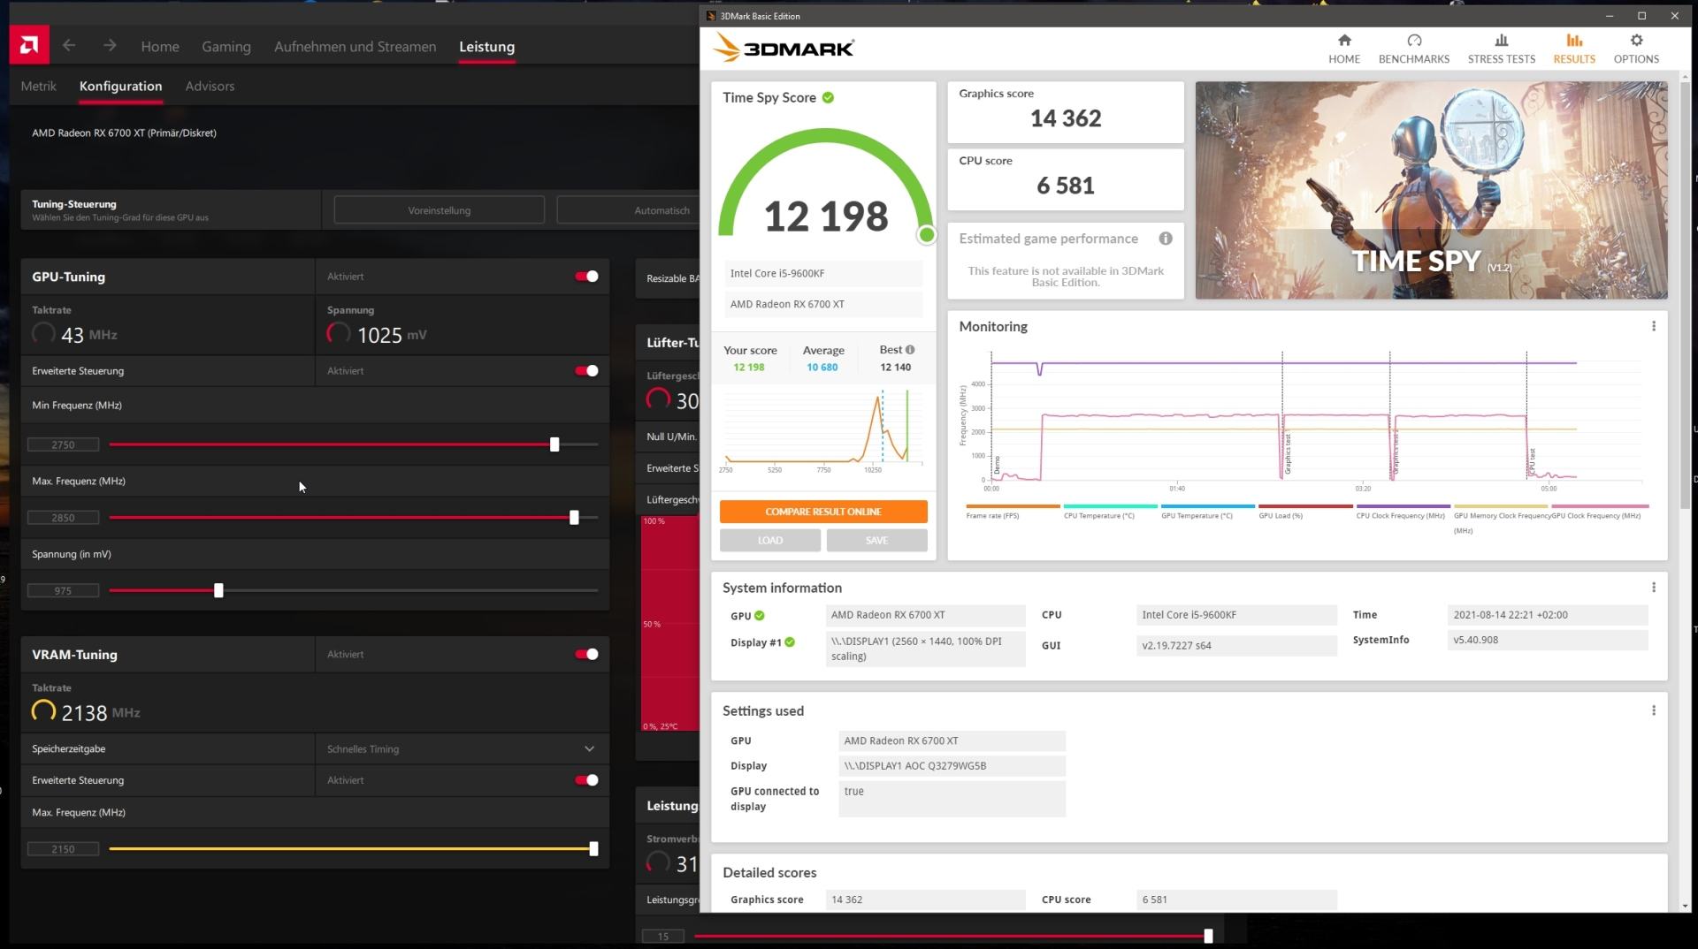Click the VRAM Max. Frequenz 2150 field
Viewport: 1698px width, 949px height.
coord(63,849)
